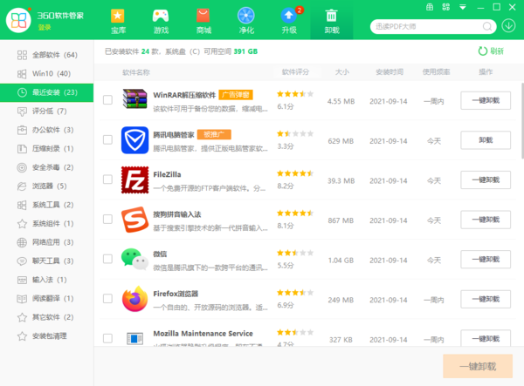This screenshot has width=524, height=386.
Task: Open the 升级 updates icon with badge
Action: tap(289, 21)
